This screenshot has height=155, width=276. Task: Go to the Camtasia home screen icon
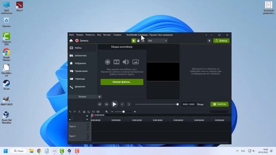(71, 40)
